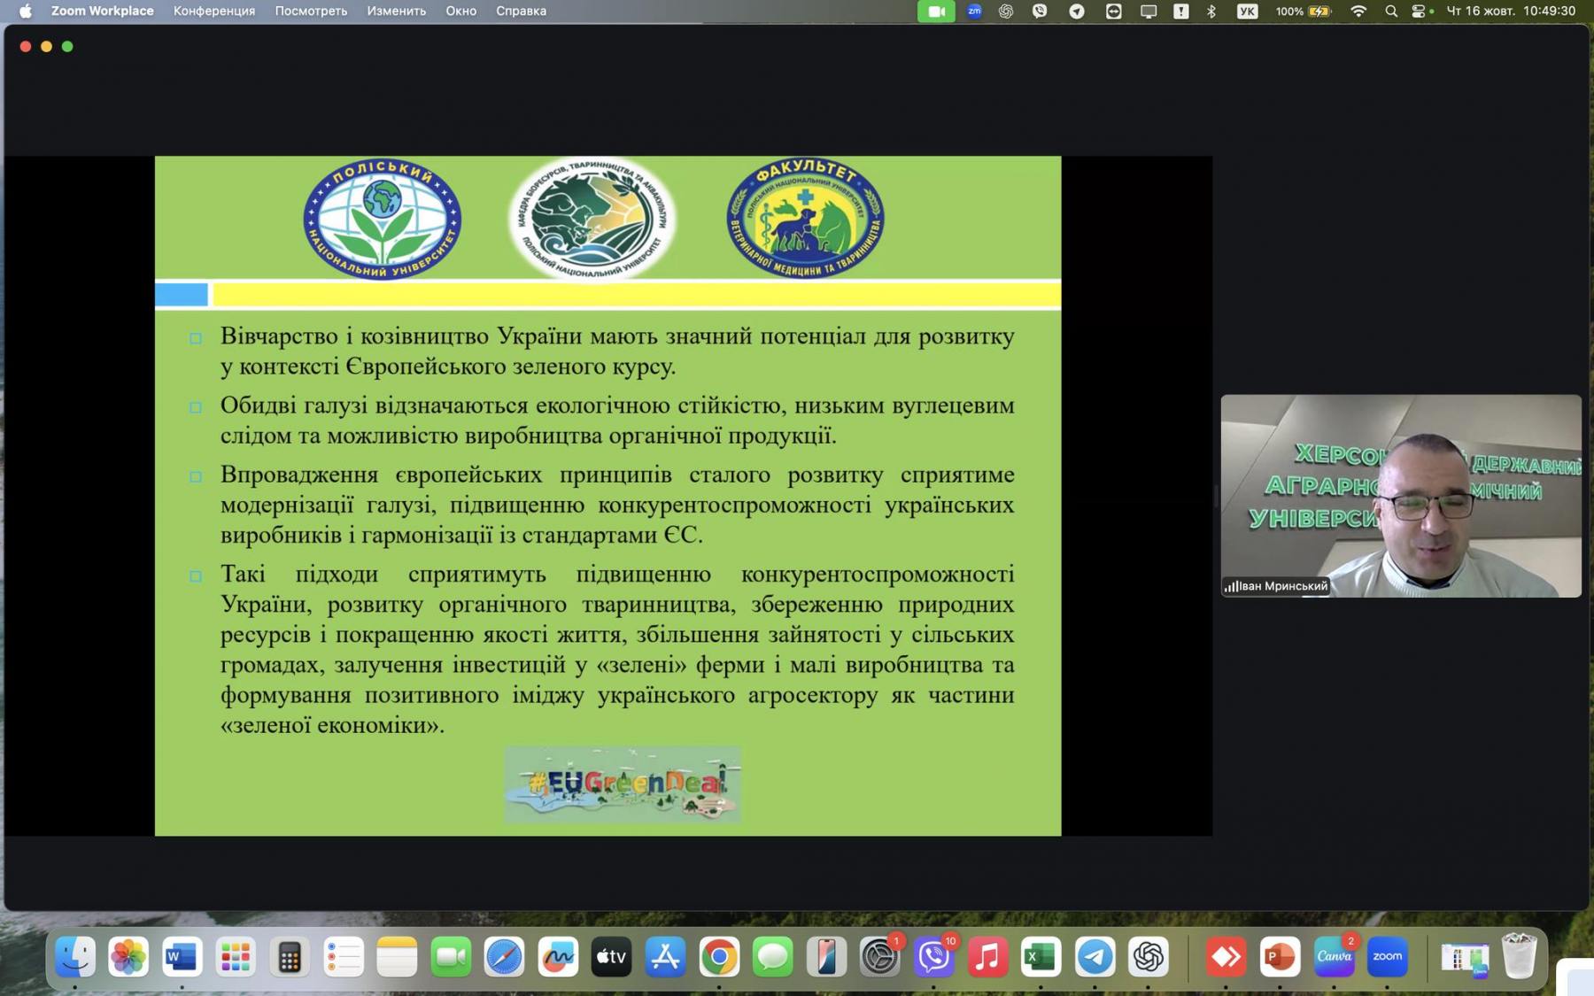Open Control Center in the menu bar
The image size is (1594, 996).
click(1419, 11)
